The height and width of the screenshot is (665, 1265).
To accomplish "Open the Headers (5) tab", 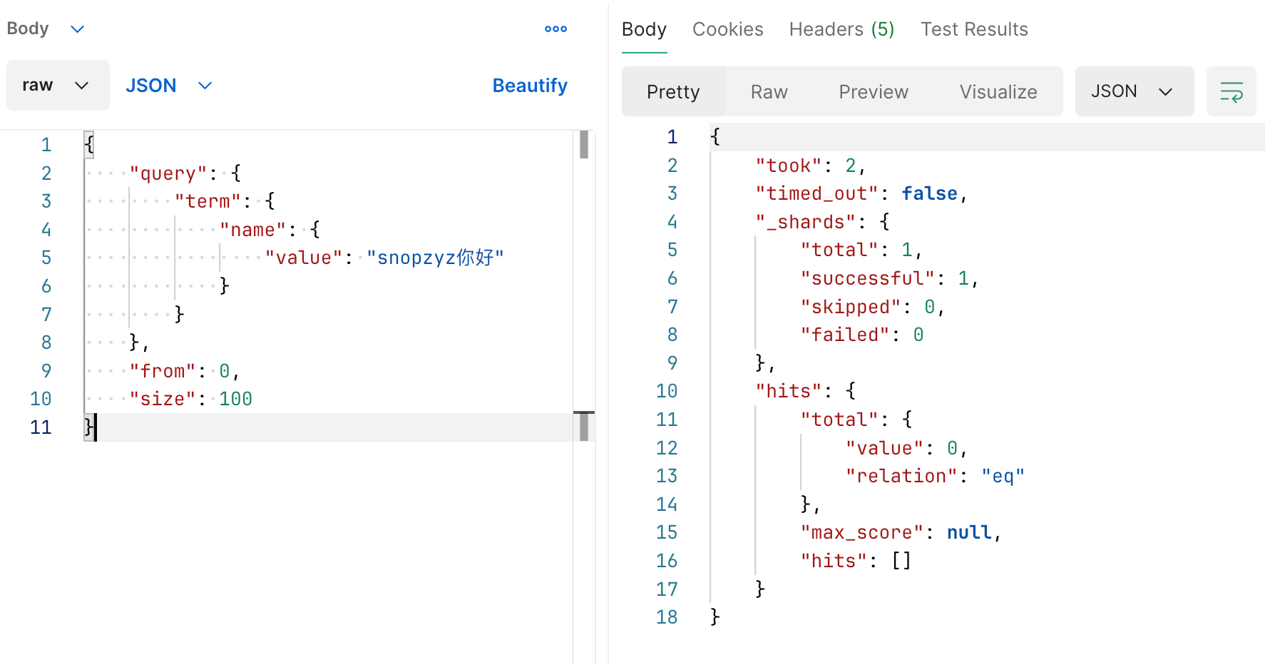I will point(841,29).
